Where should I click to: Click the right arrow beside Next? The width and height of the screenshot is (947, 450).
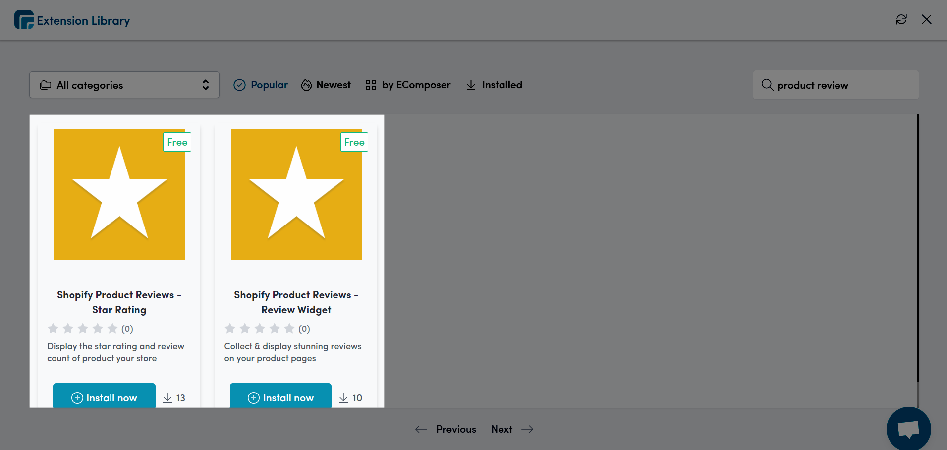[528, 429]
